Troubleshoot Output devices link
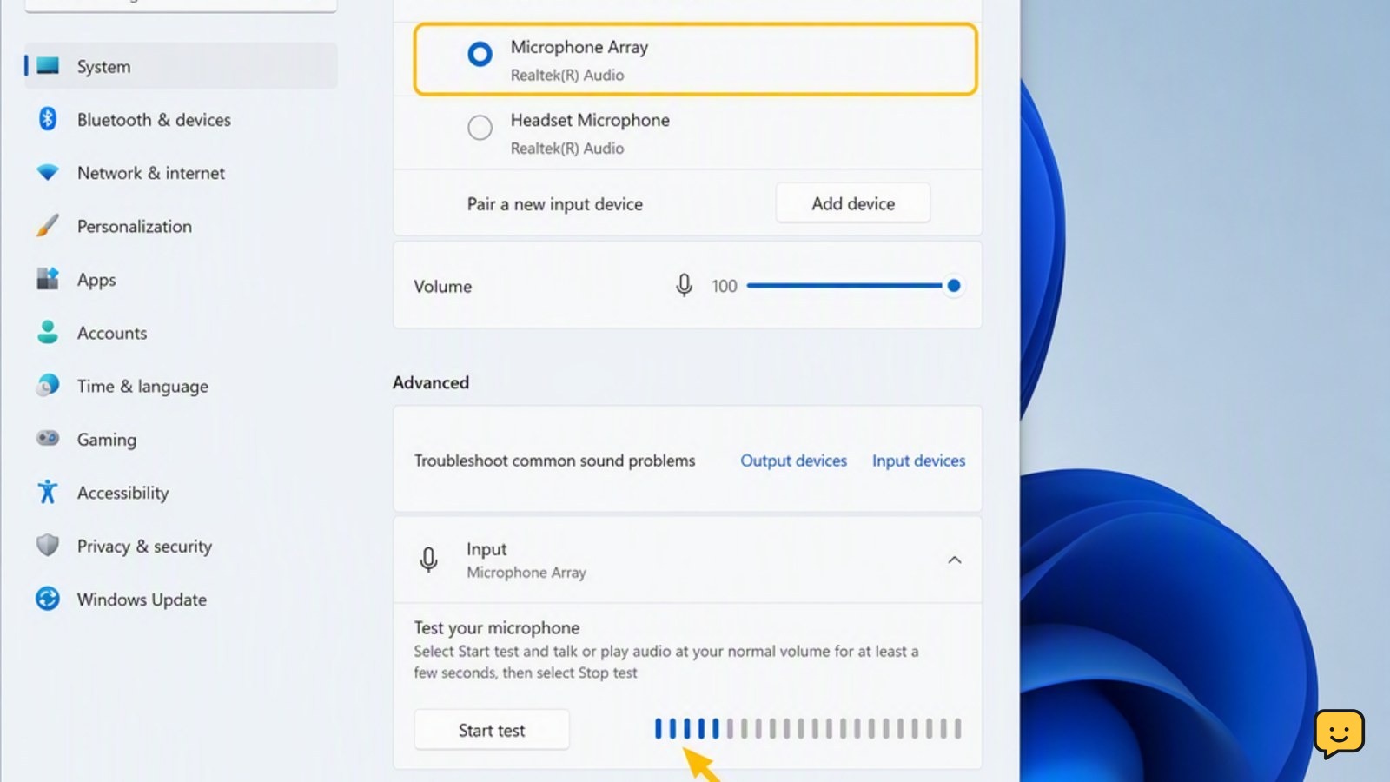The width and height of the screenshot is (1390, 782). point(793,461)
